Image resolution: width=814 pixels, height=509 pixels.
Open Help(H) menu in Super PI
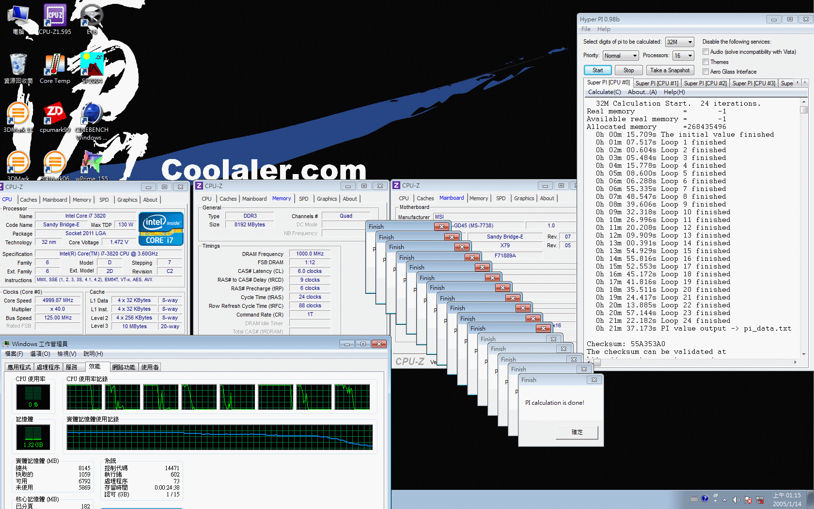tap(674, 92)
